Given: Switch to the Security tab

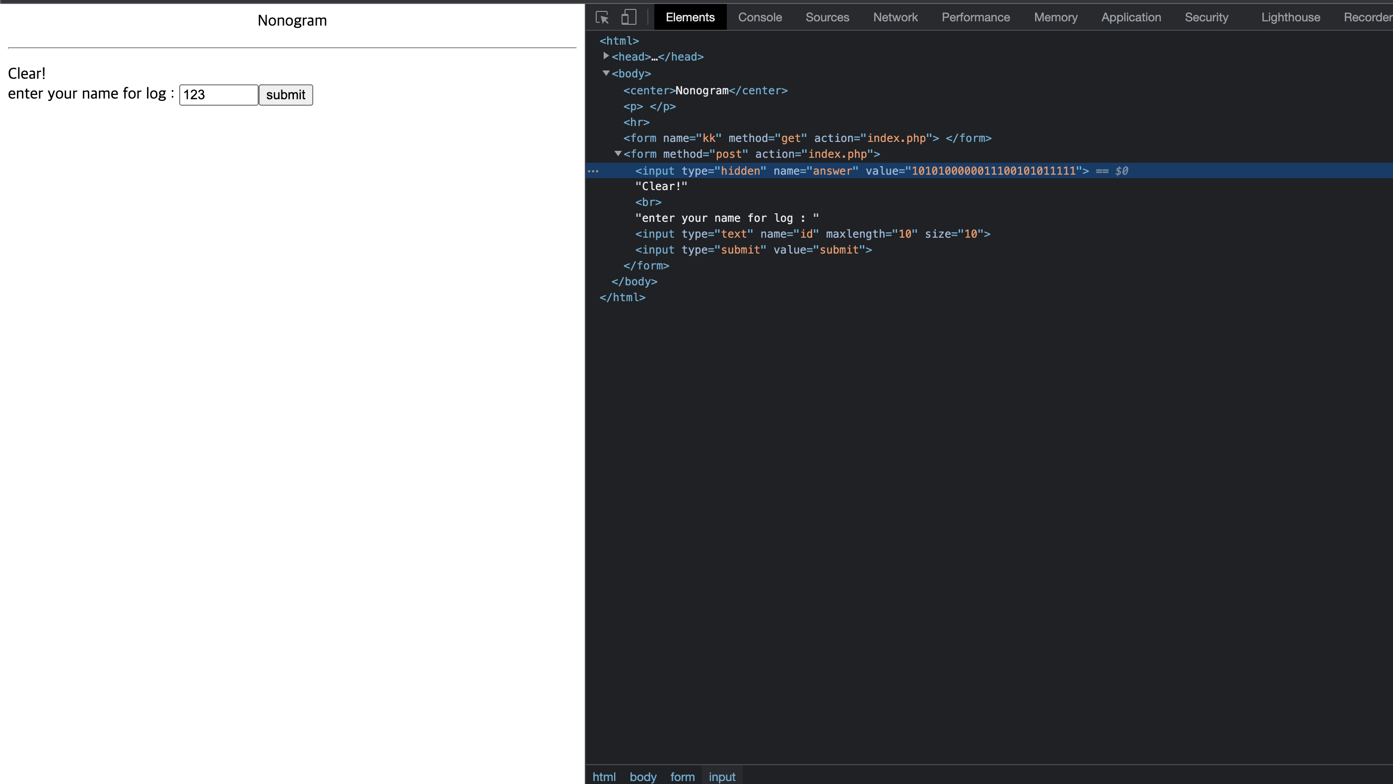Looking at the screenshot, I should pyautogui.click(x=1206, y=17).
